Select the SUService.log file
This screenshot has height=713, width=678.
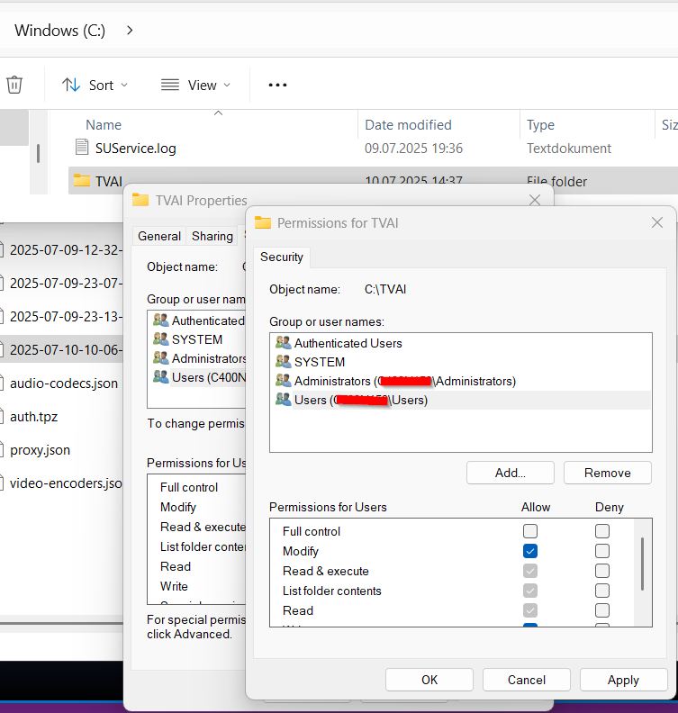[135, 149]
